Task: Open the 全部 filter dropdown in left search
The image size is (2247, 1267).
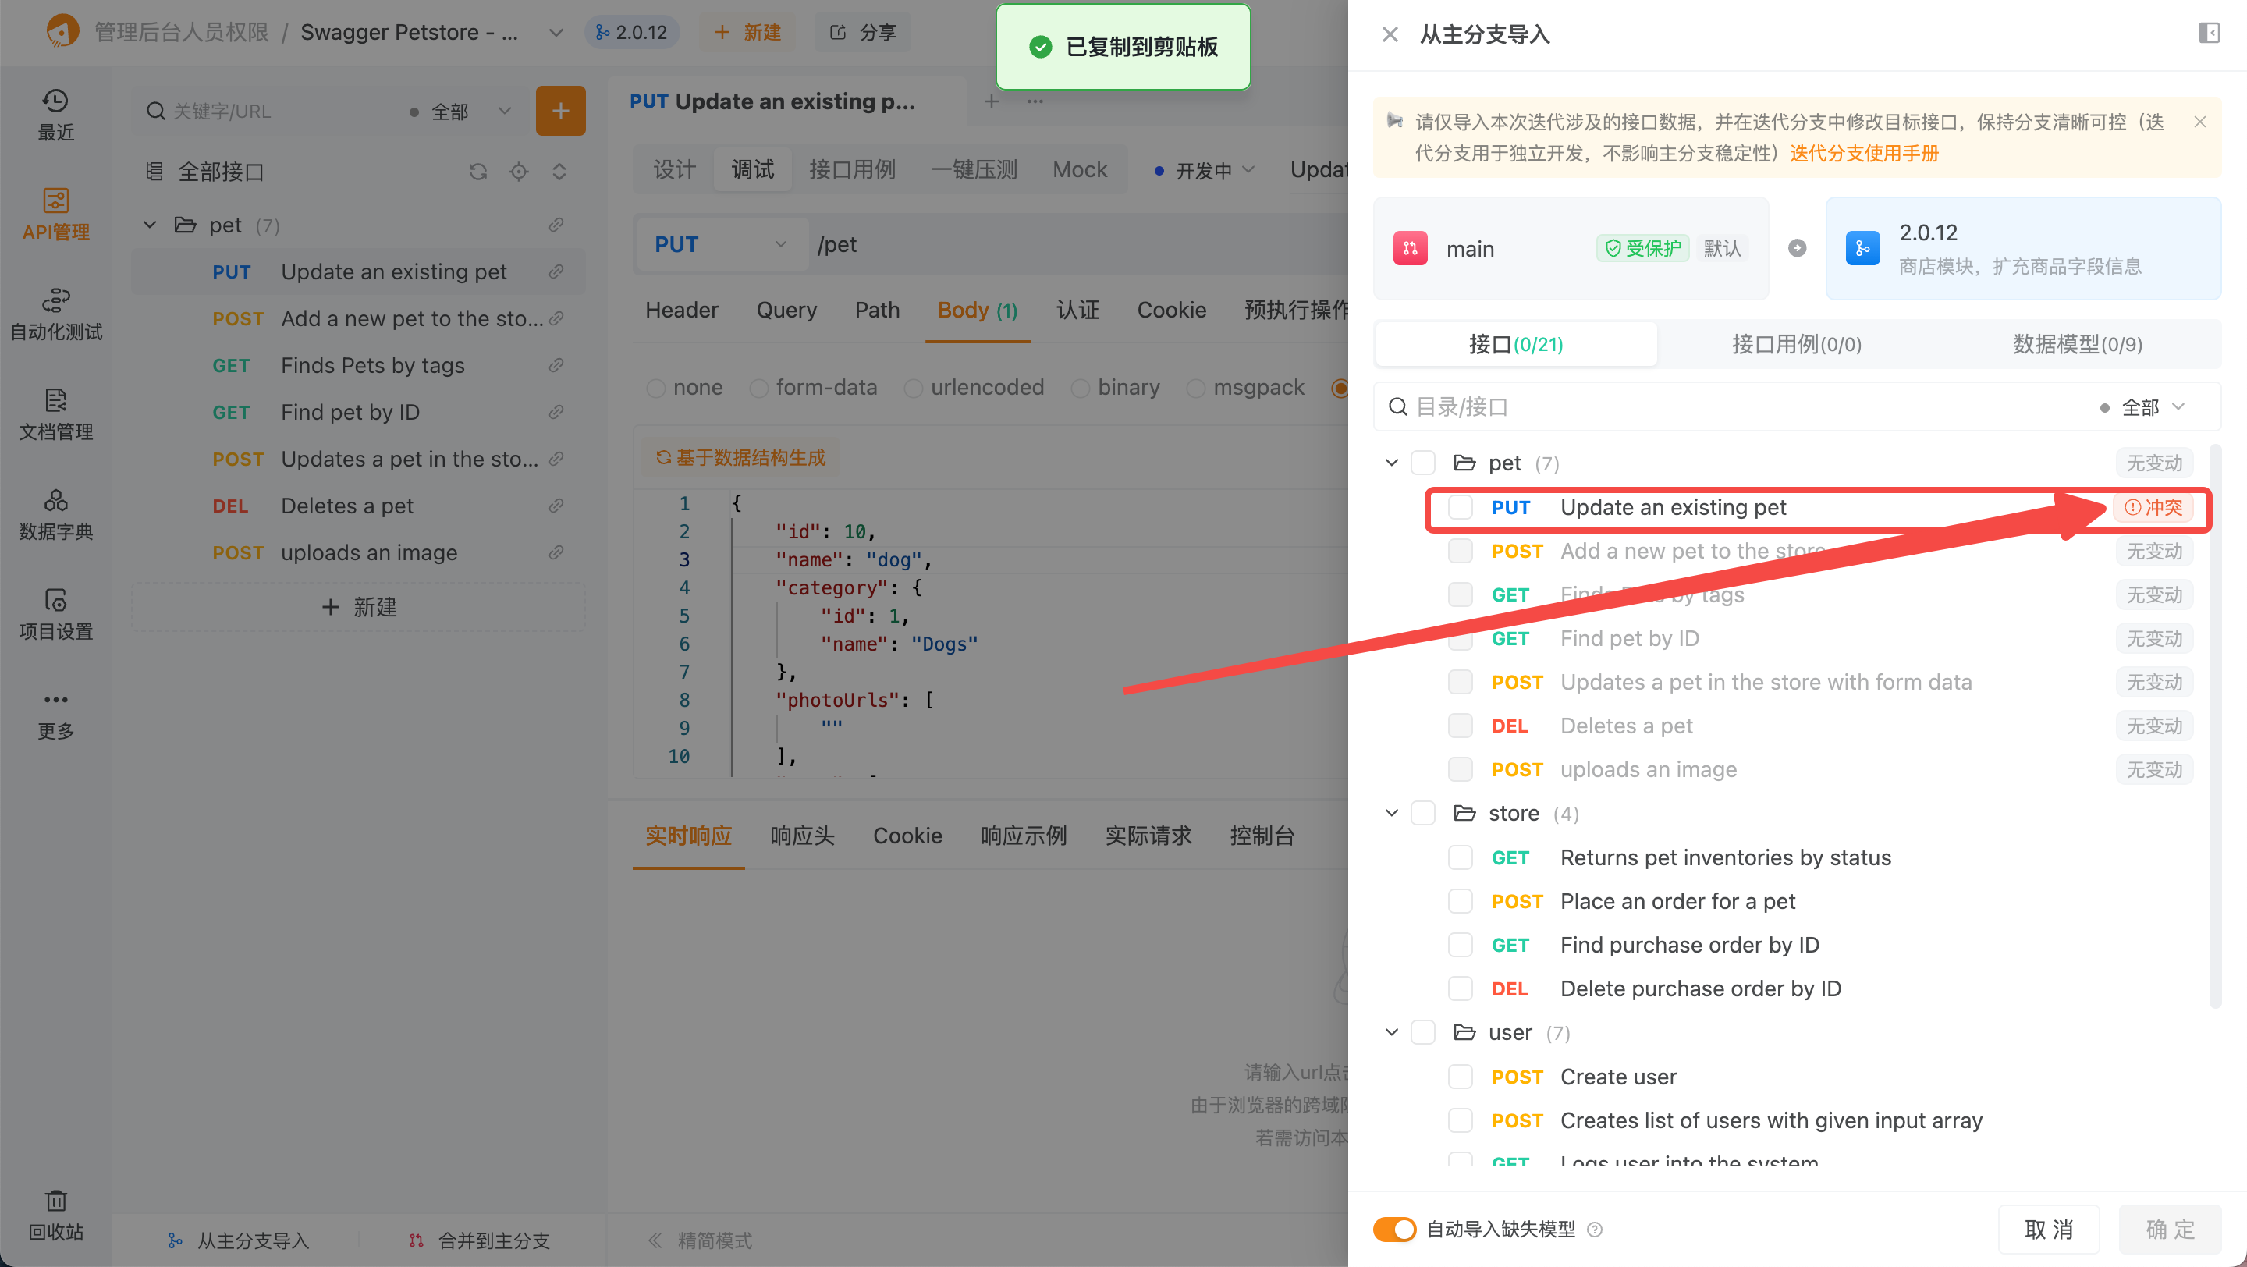Action: 459,112
